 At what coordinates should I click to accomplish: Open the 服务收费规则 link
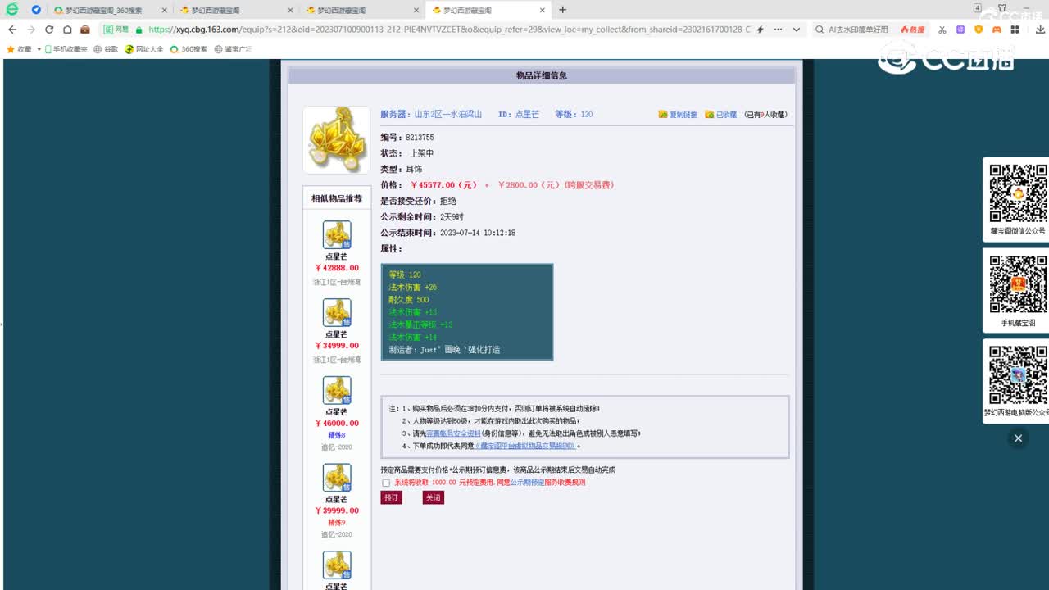point(565,483)
